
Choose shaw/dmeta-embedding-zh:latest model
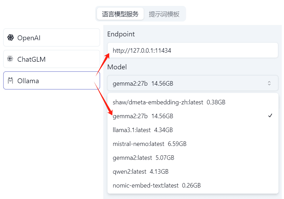193,102
